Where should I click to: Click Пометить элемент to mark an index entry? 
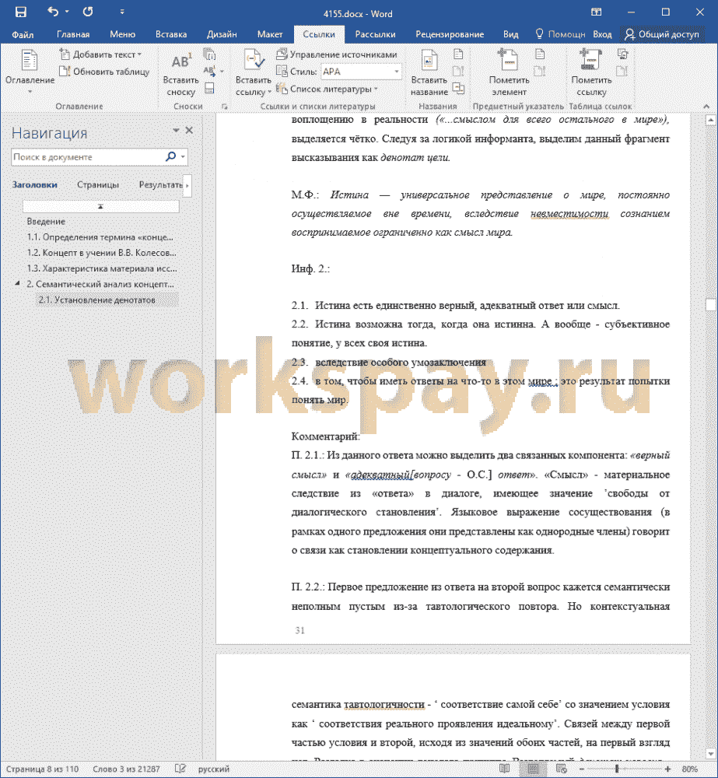tap(509, 72)
